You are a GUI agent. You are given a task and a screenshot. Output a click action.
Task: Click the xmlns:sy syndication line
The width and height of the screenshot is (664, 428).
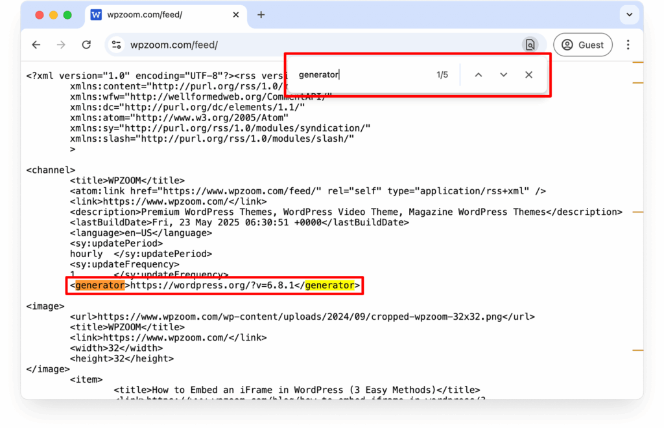click(x=220, y=128)
